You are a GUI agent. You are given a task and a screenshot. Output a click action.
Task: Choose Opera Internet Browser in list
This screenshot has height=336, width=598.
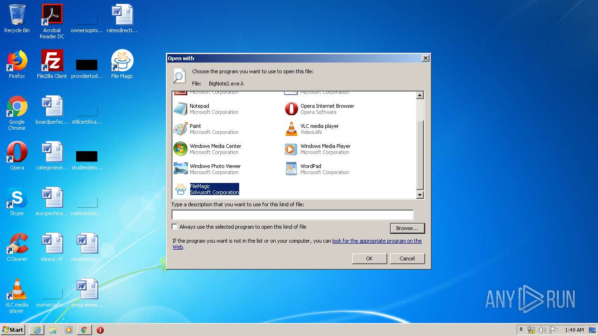click(x=320, y=109)
